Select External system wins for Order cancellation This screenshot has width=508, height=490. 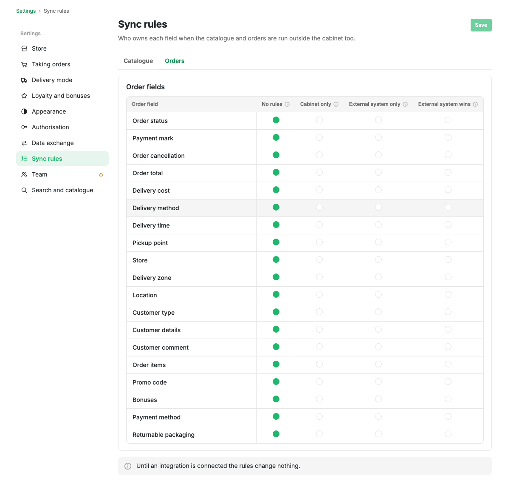448,155
